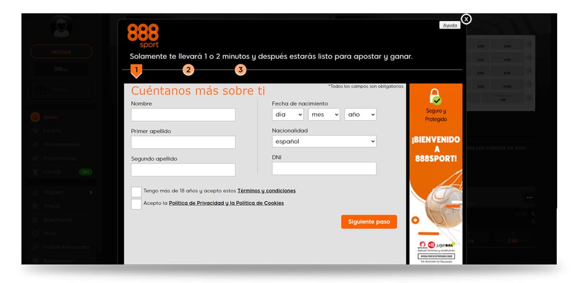Click the three-dots more icon in background page
Screen dimensions: 571x283
[x=529, y=198]
